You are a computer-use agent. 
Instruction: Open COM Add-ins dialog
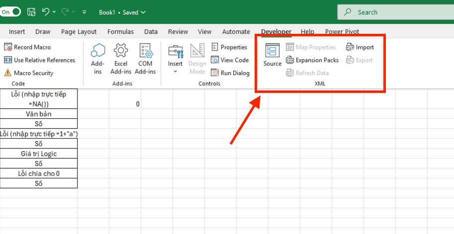(145, 59)
